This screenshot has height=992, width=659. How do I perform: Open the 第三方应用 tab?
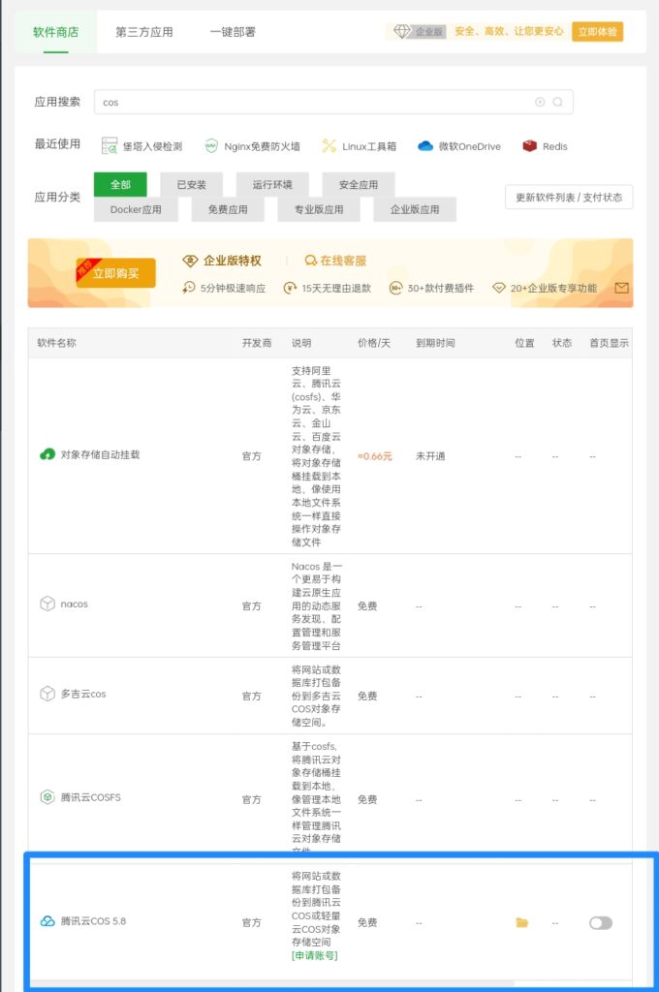click(143, 32)
